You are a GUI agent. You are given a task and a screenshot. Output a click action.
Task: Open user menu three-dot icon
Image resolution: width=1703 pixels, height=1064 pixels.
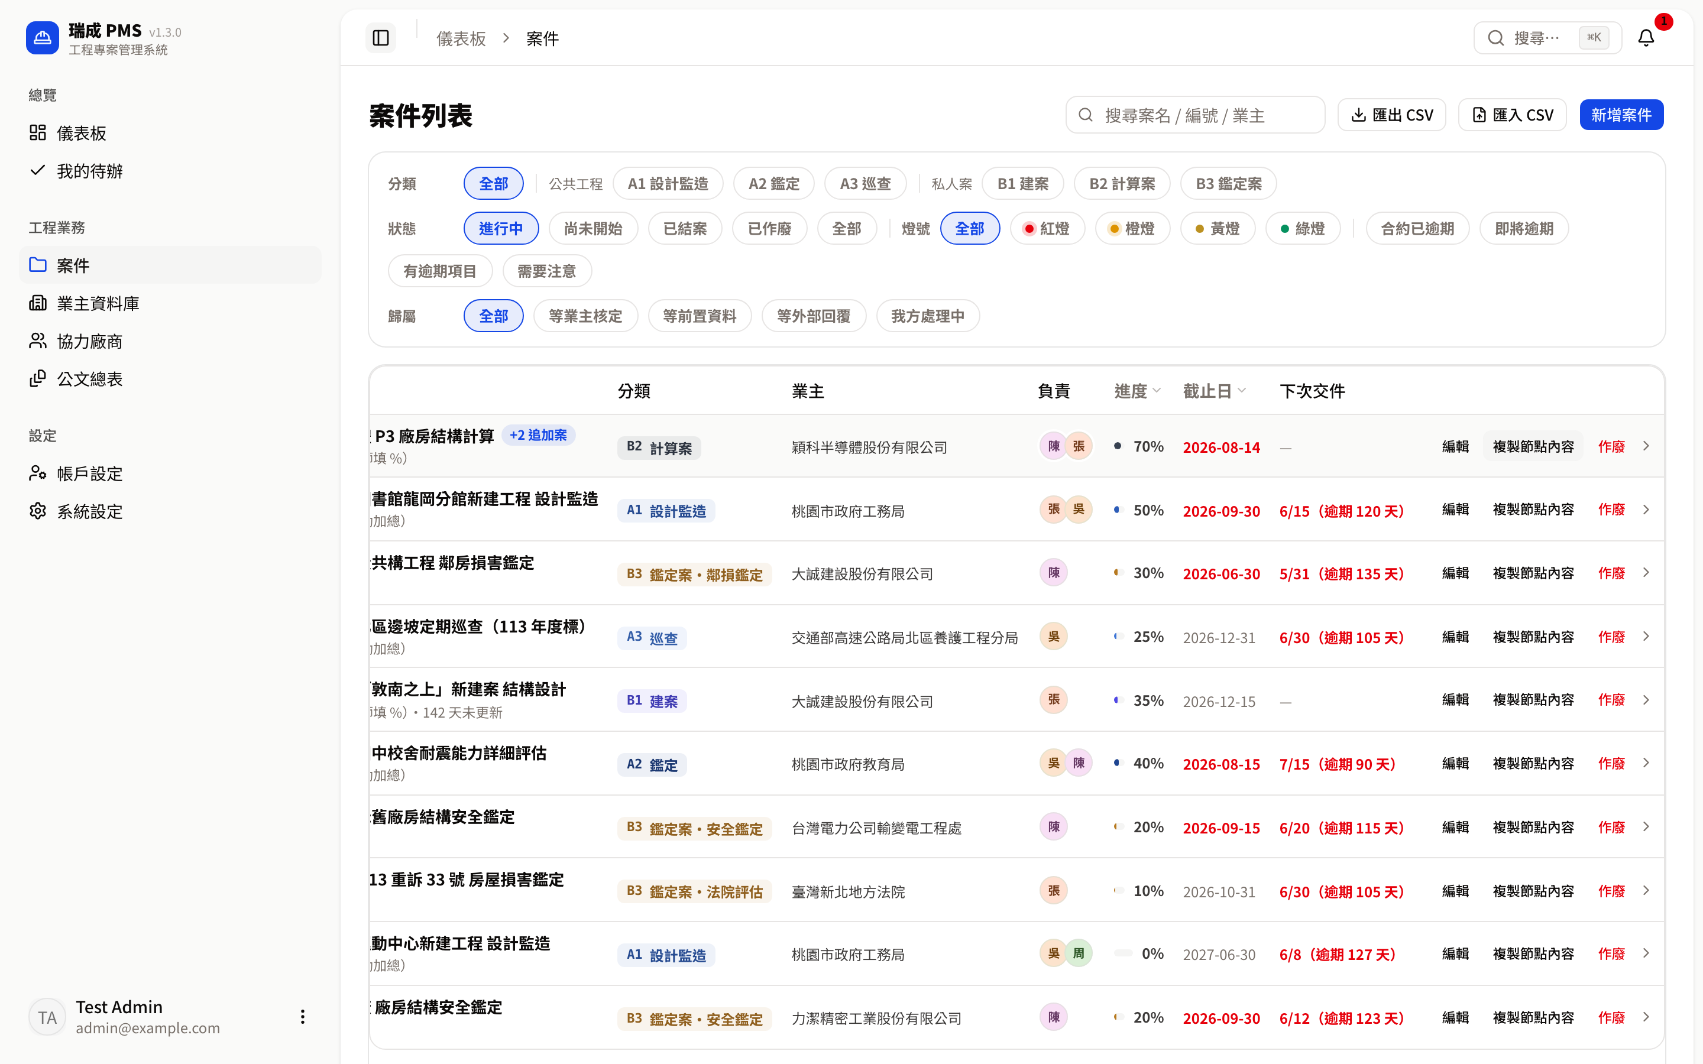click(303, 1017)
